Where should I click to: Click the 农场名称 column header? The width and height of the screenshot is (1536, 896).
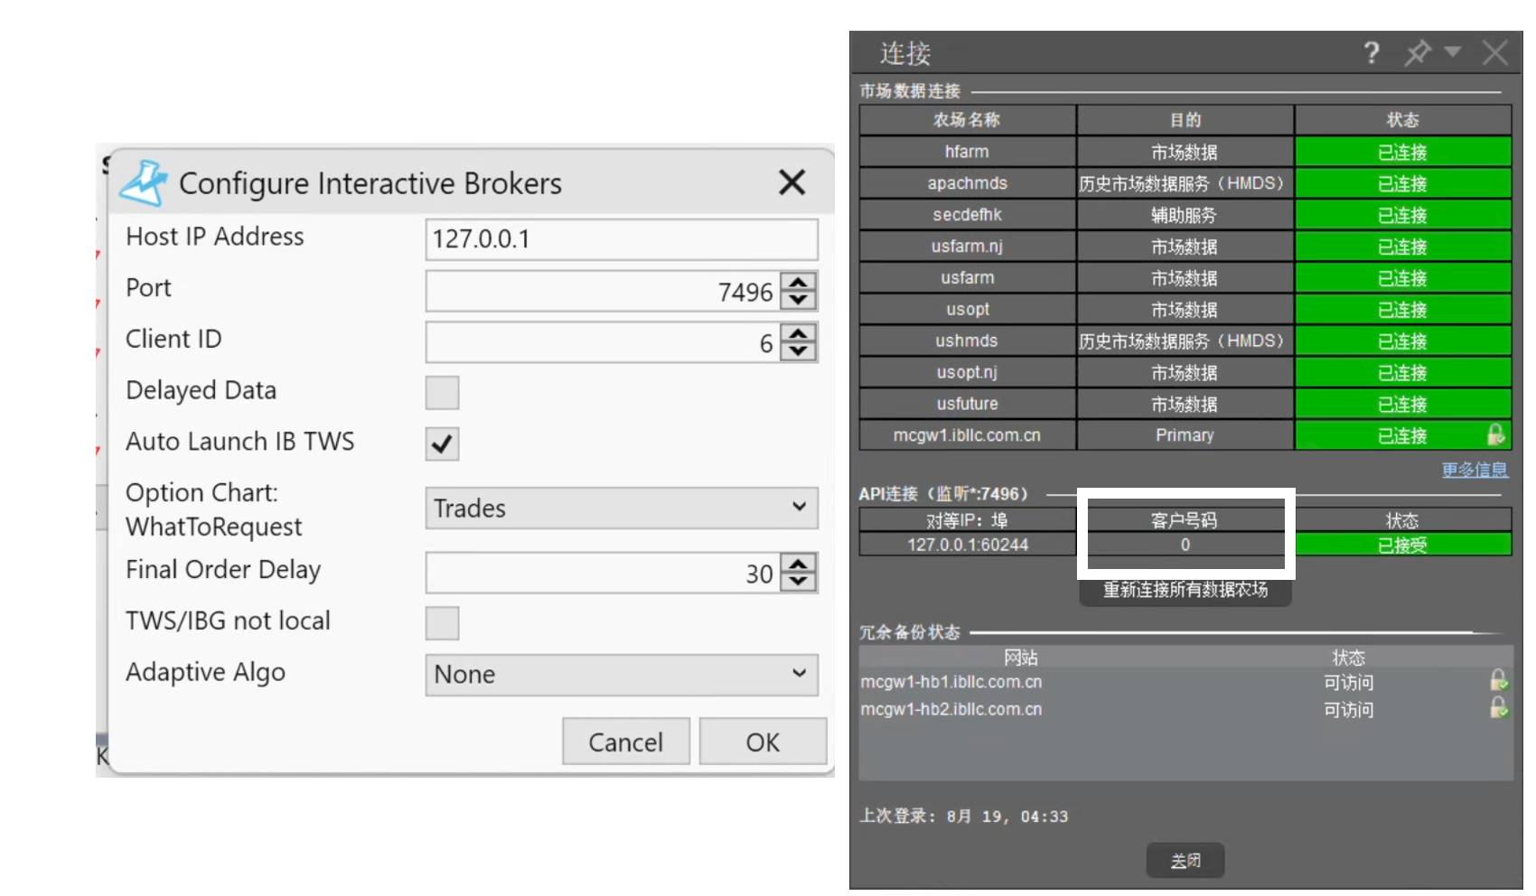pyautogui.click(x=967, y=120)
